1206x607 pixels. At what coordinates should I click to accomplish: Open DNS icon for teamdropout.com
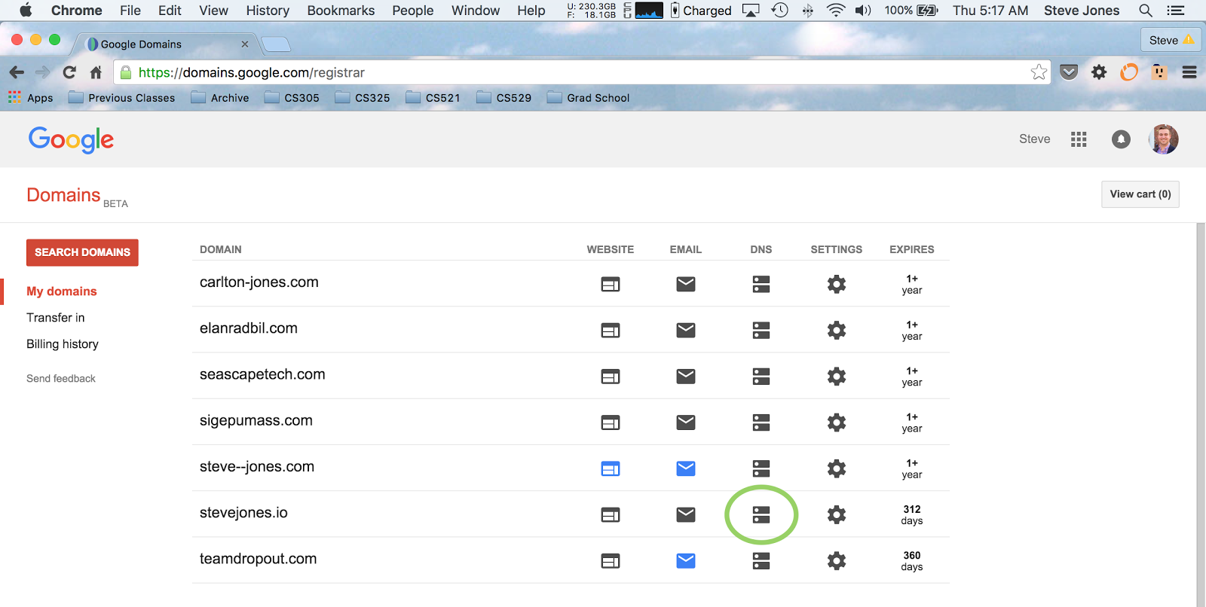(761, 560)
